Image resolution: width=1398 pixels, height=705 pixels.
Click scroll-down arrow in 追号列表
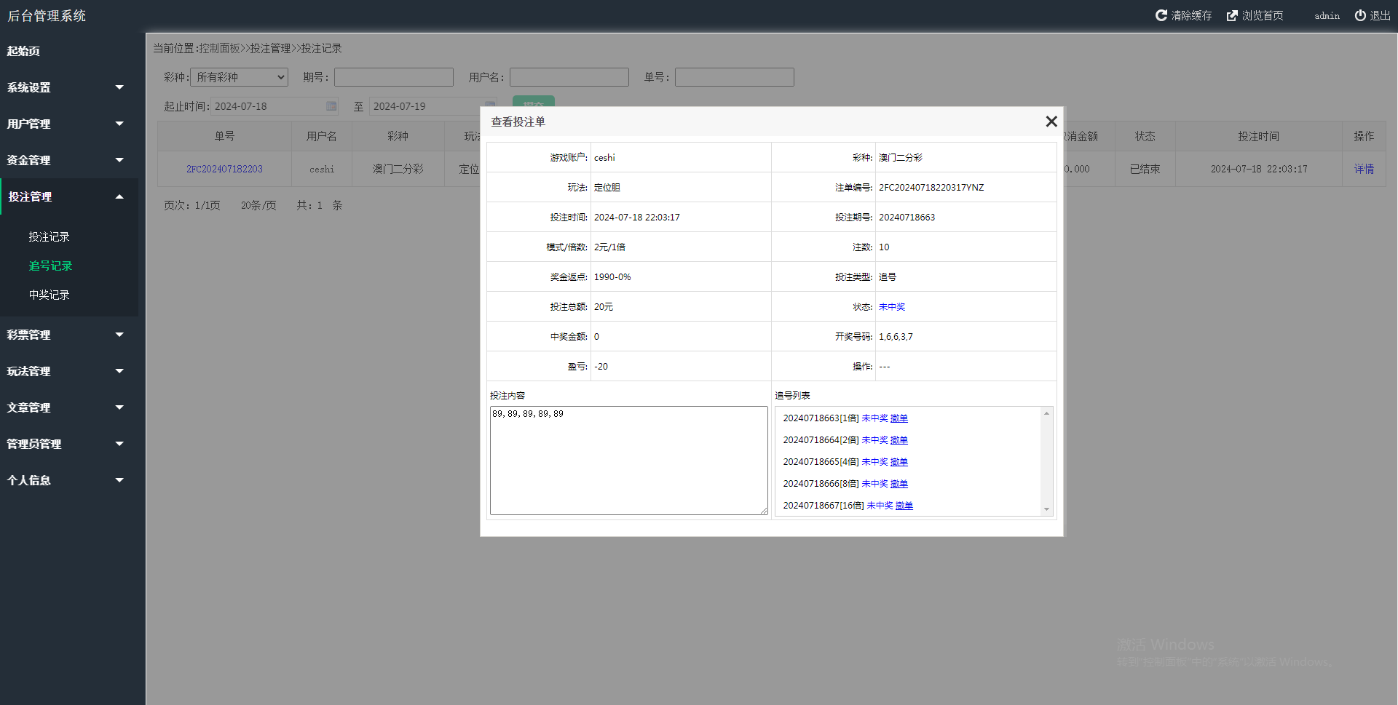coord(1046,509)
